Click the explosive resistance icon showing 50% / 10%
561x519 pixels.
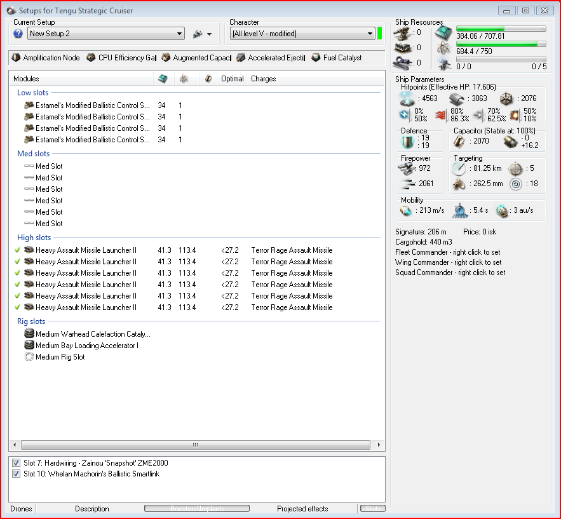point(515,115)
